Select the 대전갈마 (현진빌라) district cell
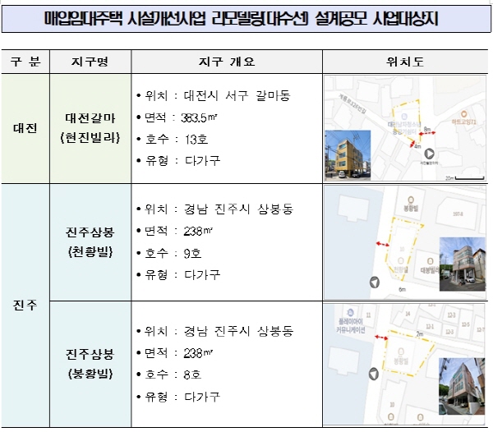The height and width of the screenshot is (432, 493). [x=89, y=129]
